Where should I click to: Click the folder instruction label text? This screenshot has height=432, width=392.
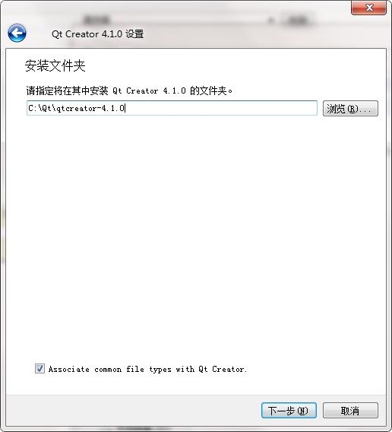coord(129,91)
